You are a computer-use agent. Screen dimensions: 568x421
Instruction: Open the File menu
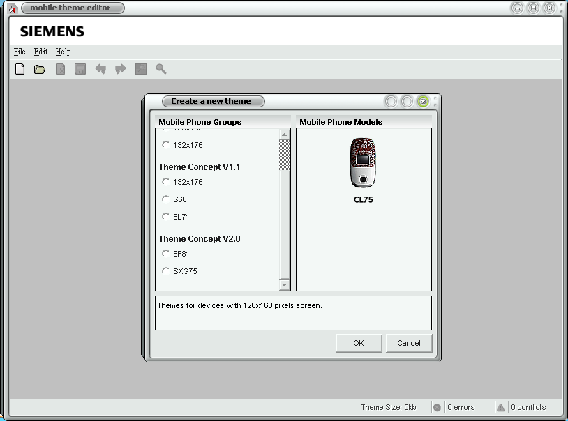(x=20, y=52)
